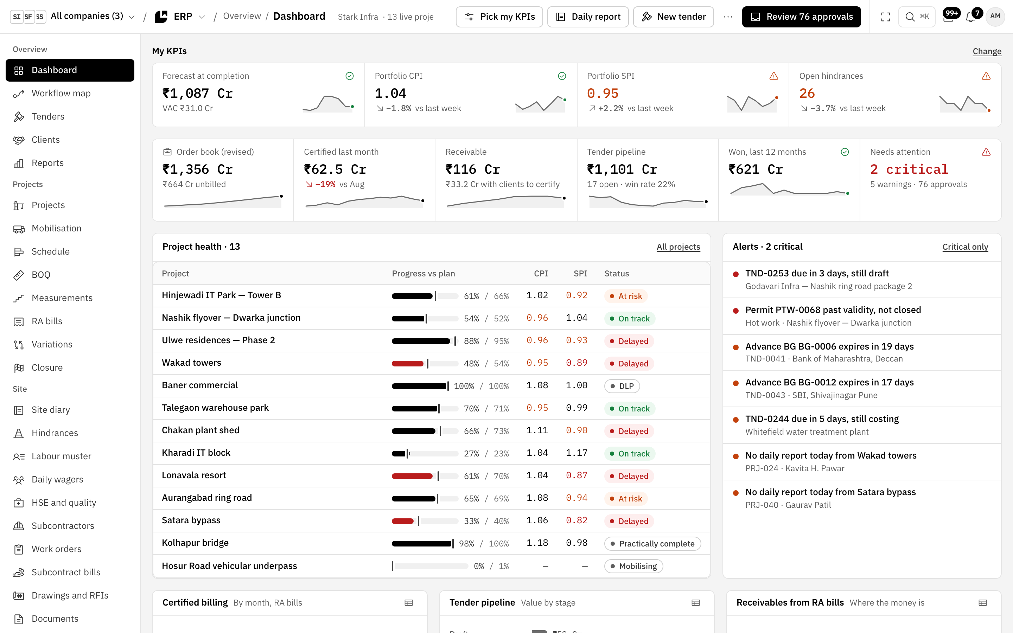
Task: Open Hindrances in the sidebar
Action: (70, 433)
